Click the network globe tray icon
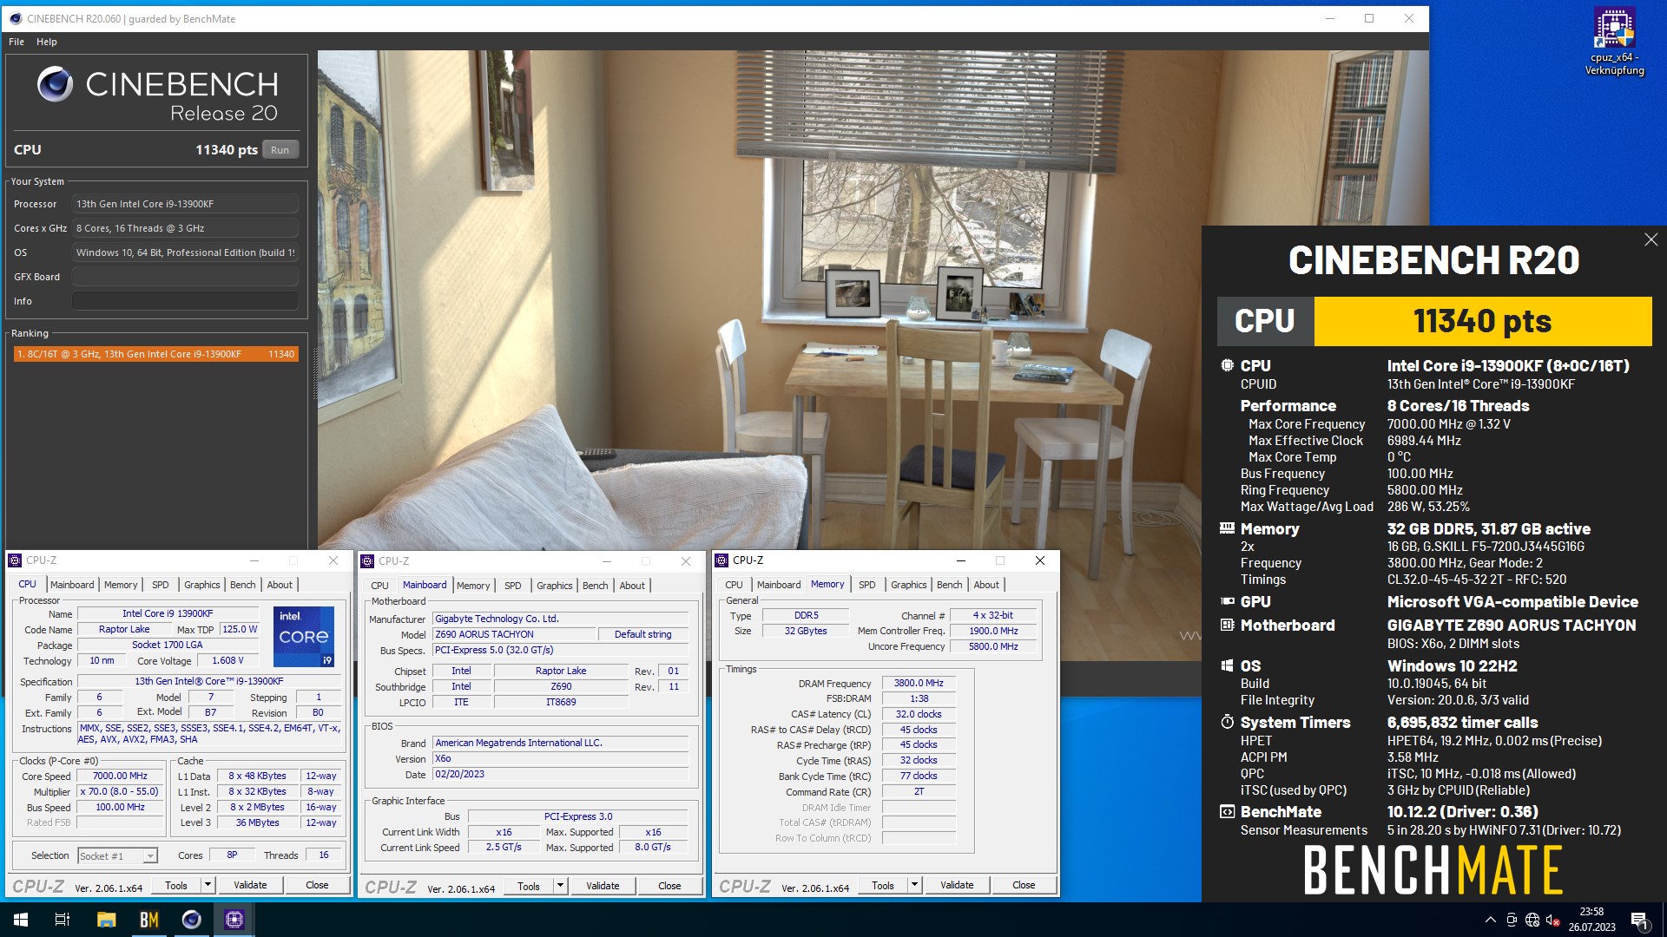This screenshot has height=937, width=1667. click(1532, 920)
